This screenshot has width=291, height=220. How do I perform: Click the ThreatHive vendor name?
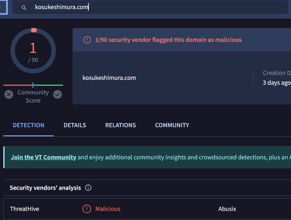click(x=24, y=209)
